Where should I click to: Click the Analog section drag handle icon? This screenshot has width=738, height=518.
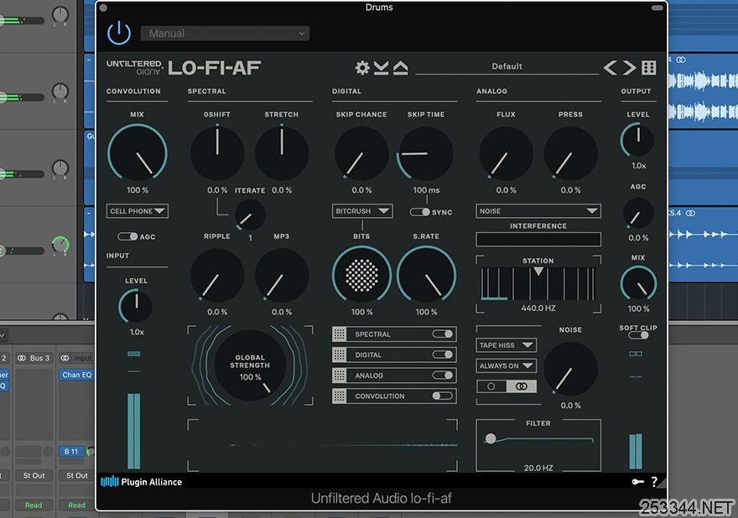coord(340,376)
